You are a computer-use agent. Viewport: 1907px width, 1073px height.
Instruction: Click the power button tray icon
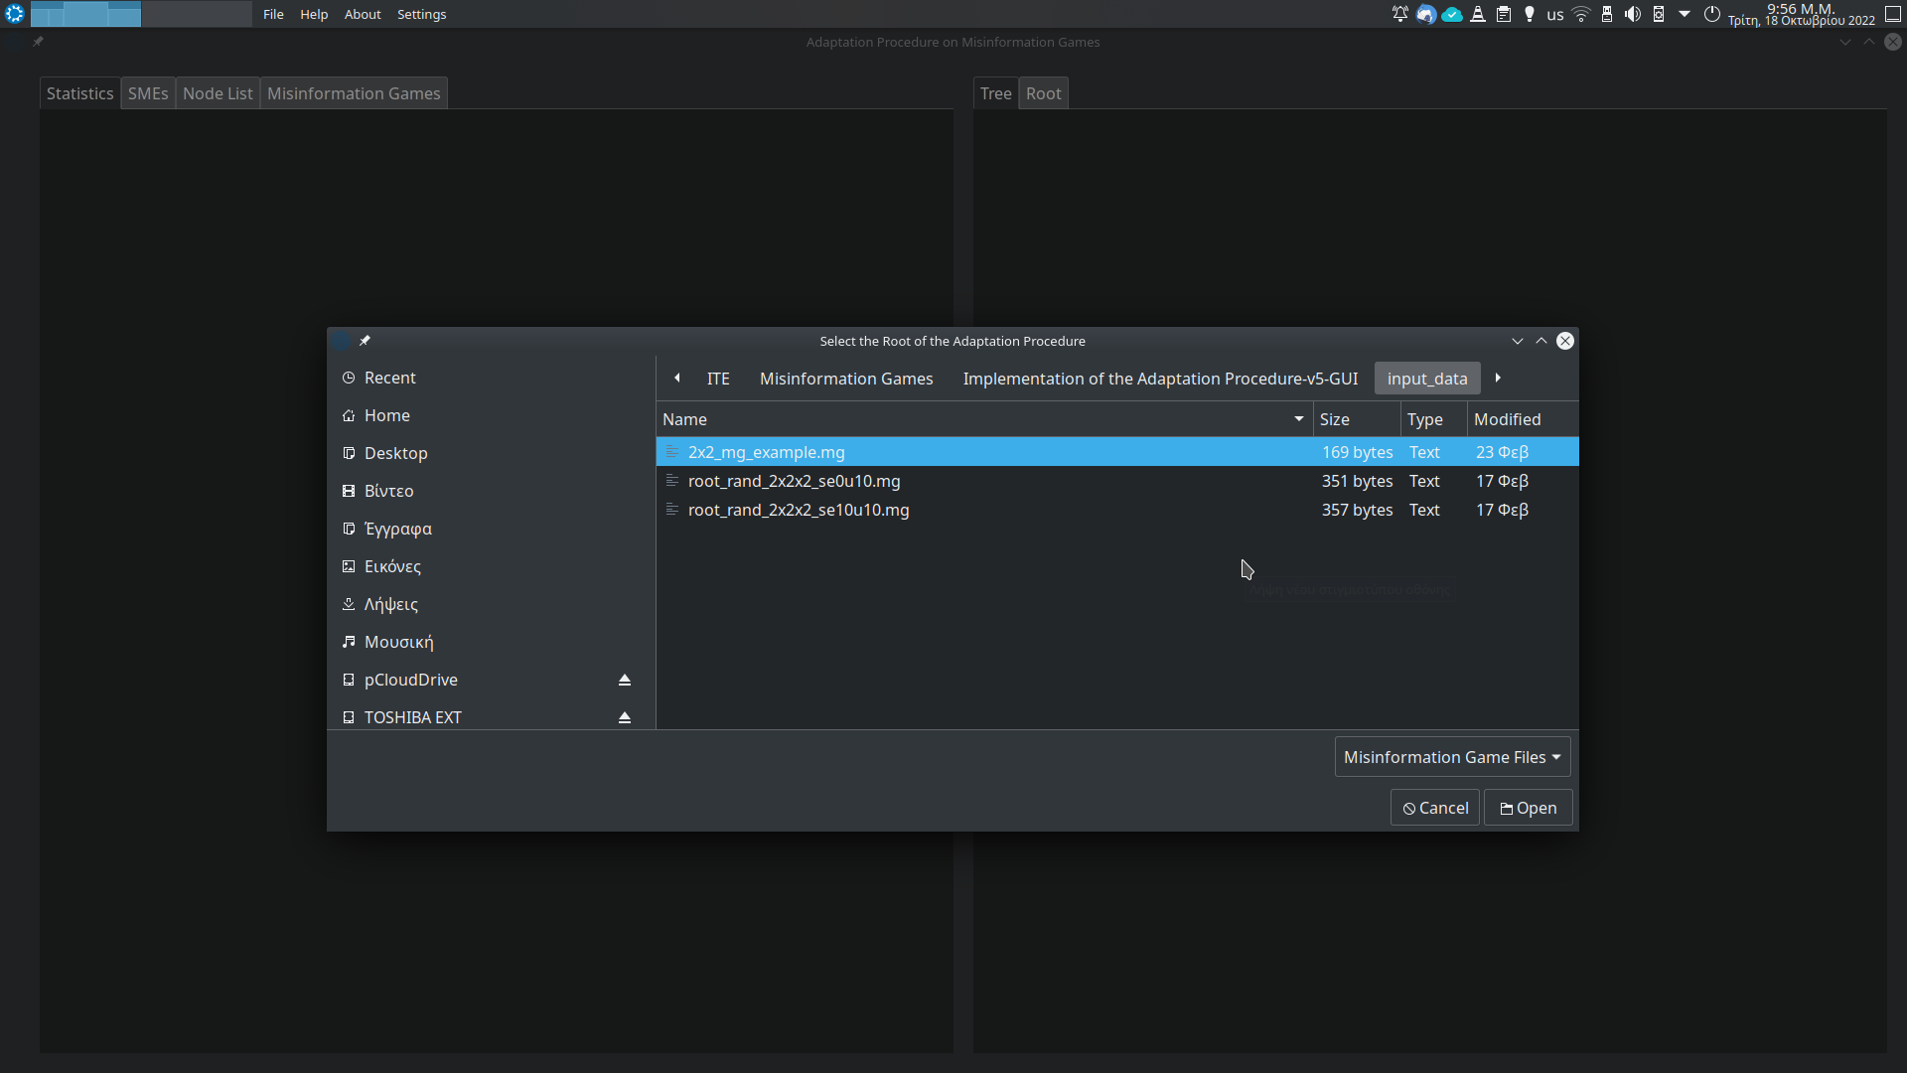coord(1712,14)
